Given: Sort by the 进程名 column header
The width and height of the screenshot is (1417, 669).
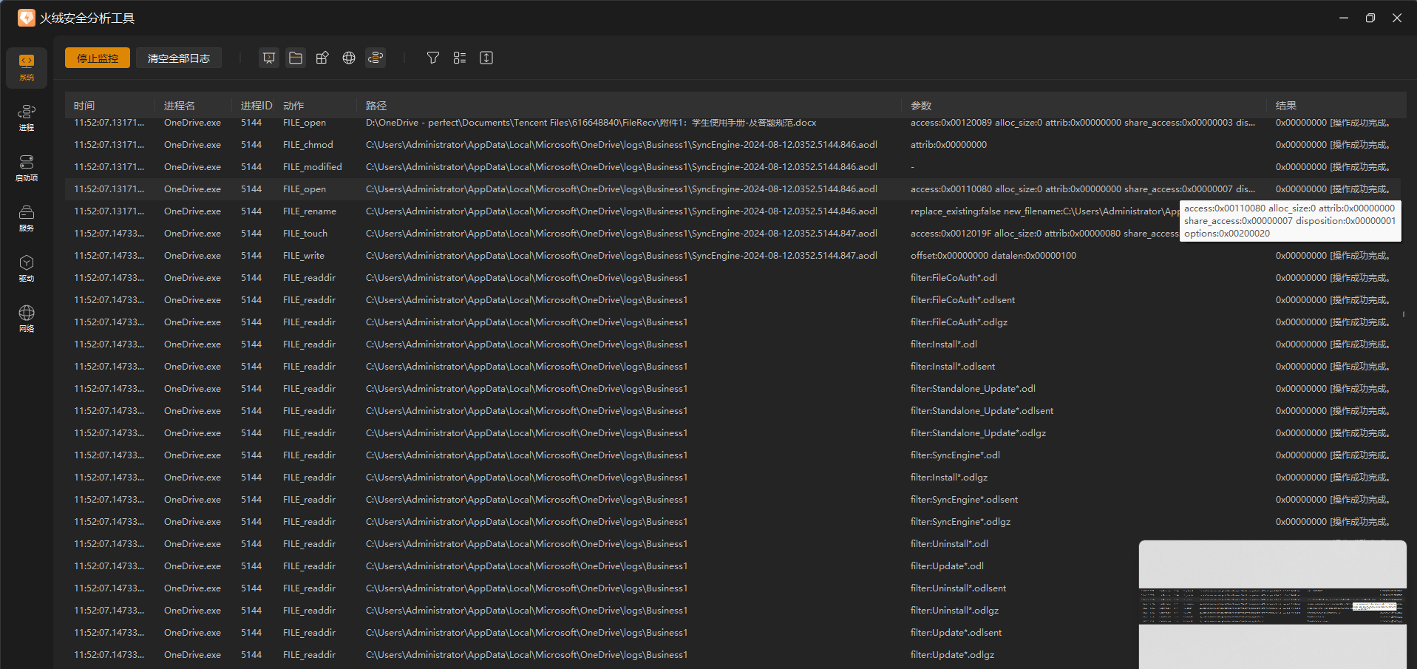Looking at the screenshot, I should 180,106.
